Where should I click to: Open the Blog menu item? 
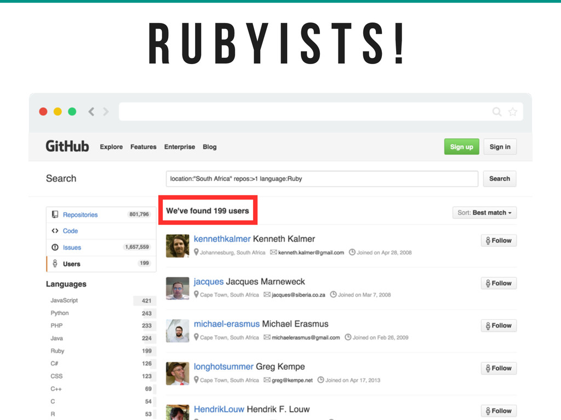tap(210, 147)
